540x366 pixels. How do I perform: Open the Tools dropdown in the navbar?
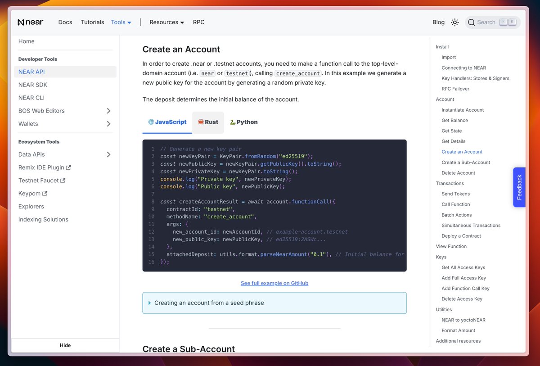(121, 22)
